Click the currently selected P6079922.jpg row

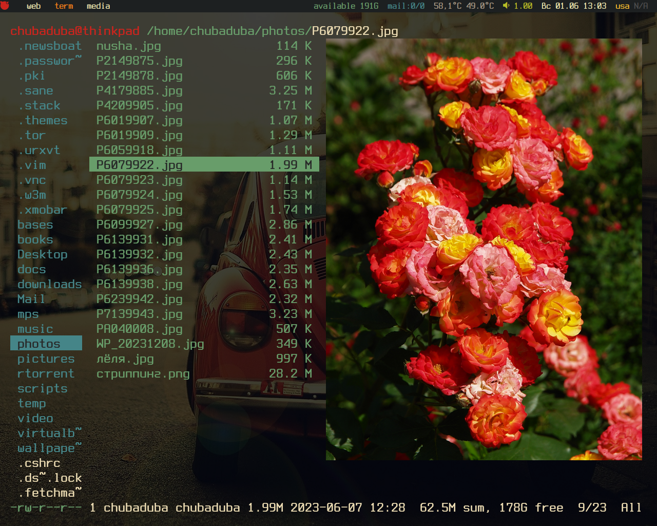pyautogui.click(x=204, y=165)
